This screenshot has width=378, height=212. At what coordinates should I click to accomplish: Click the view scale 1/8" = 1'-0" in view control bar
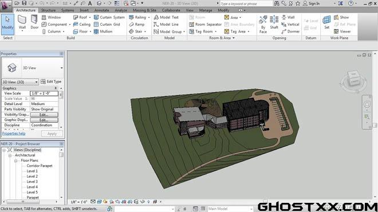[x=78, y=202]
